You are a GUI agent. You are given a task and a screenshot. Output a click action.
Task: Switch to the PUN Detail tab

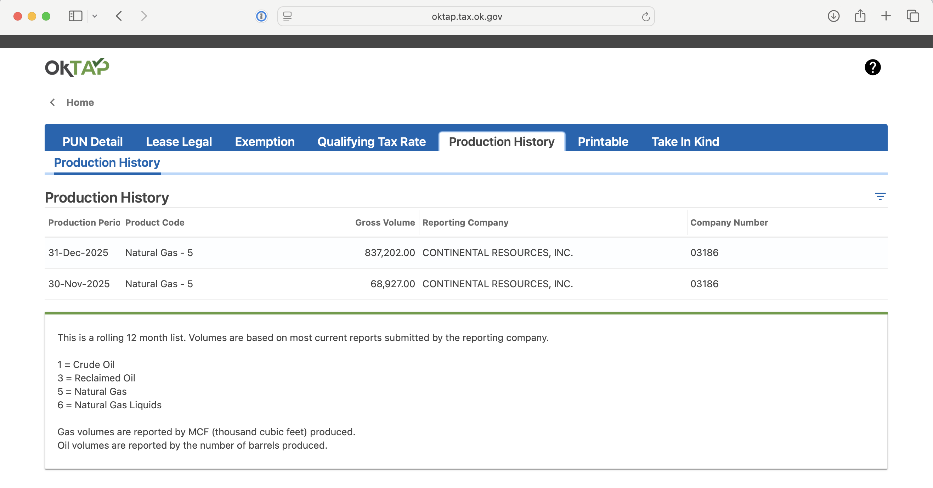(92, 142)
